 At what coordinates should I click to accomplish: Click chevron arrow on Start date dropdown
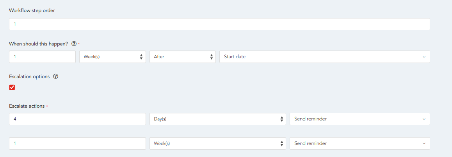click(424, 57)
